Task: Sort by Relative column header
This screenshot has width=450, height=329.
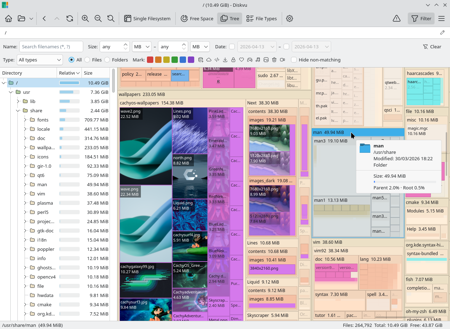Action: [69, 73]
